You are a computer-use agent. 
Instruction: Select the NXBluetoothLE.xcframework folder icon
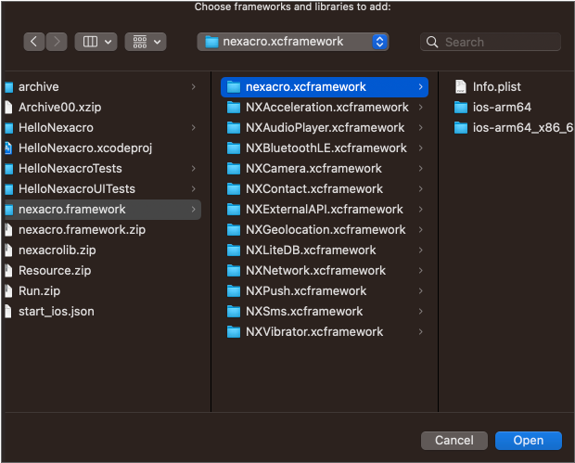click(x=235, y=148)
